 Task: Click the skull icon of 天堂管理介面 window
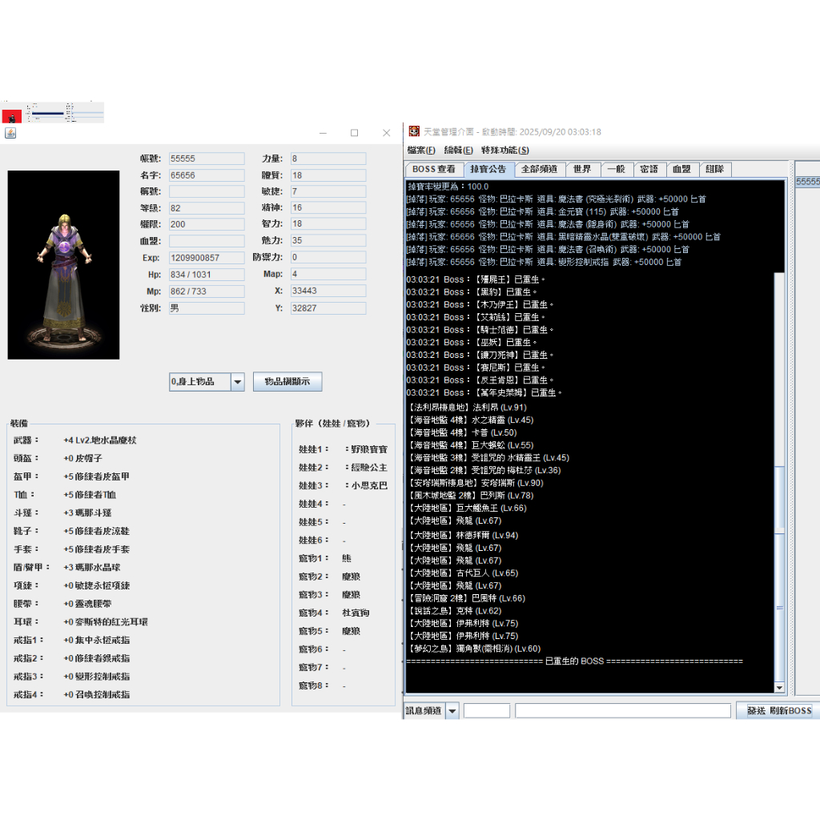point(414,132)
